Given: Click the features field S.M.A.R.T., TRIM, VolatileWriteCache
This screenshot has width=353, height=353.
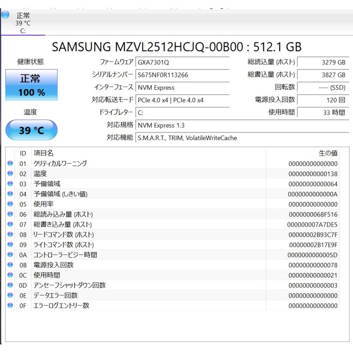Looking at the screenshot, I should (242, 138).
